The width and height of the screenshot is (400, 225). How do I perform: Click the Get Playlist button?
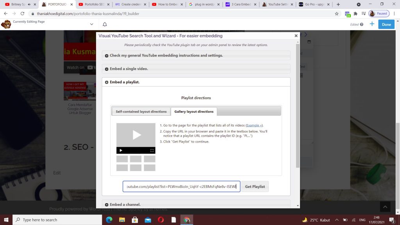tap(255, 186)
